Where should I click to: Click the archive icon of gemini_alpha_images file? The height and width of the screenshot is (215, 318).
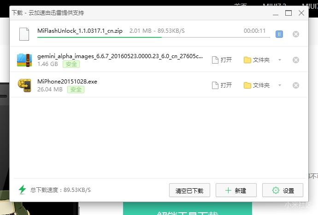coord(24,60)
